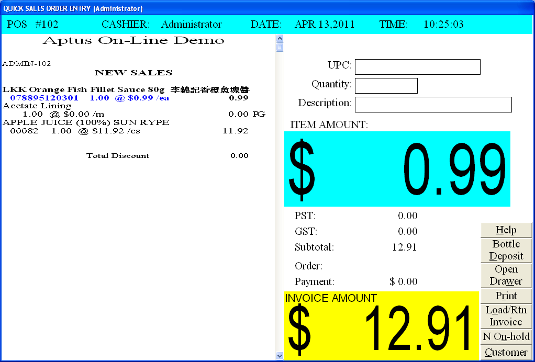Click the receipt scrollbar up arrow
Screen dimensions: 535x362
pyautogui.click(x=280, y=38)
